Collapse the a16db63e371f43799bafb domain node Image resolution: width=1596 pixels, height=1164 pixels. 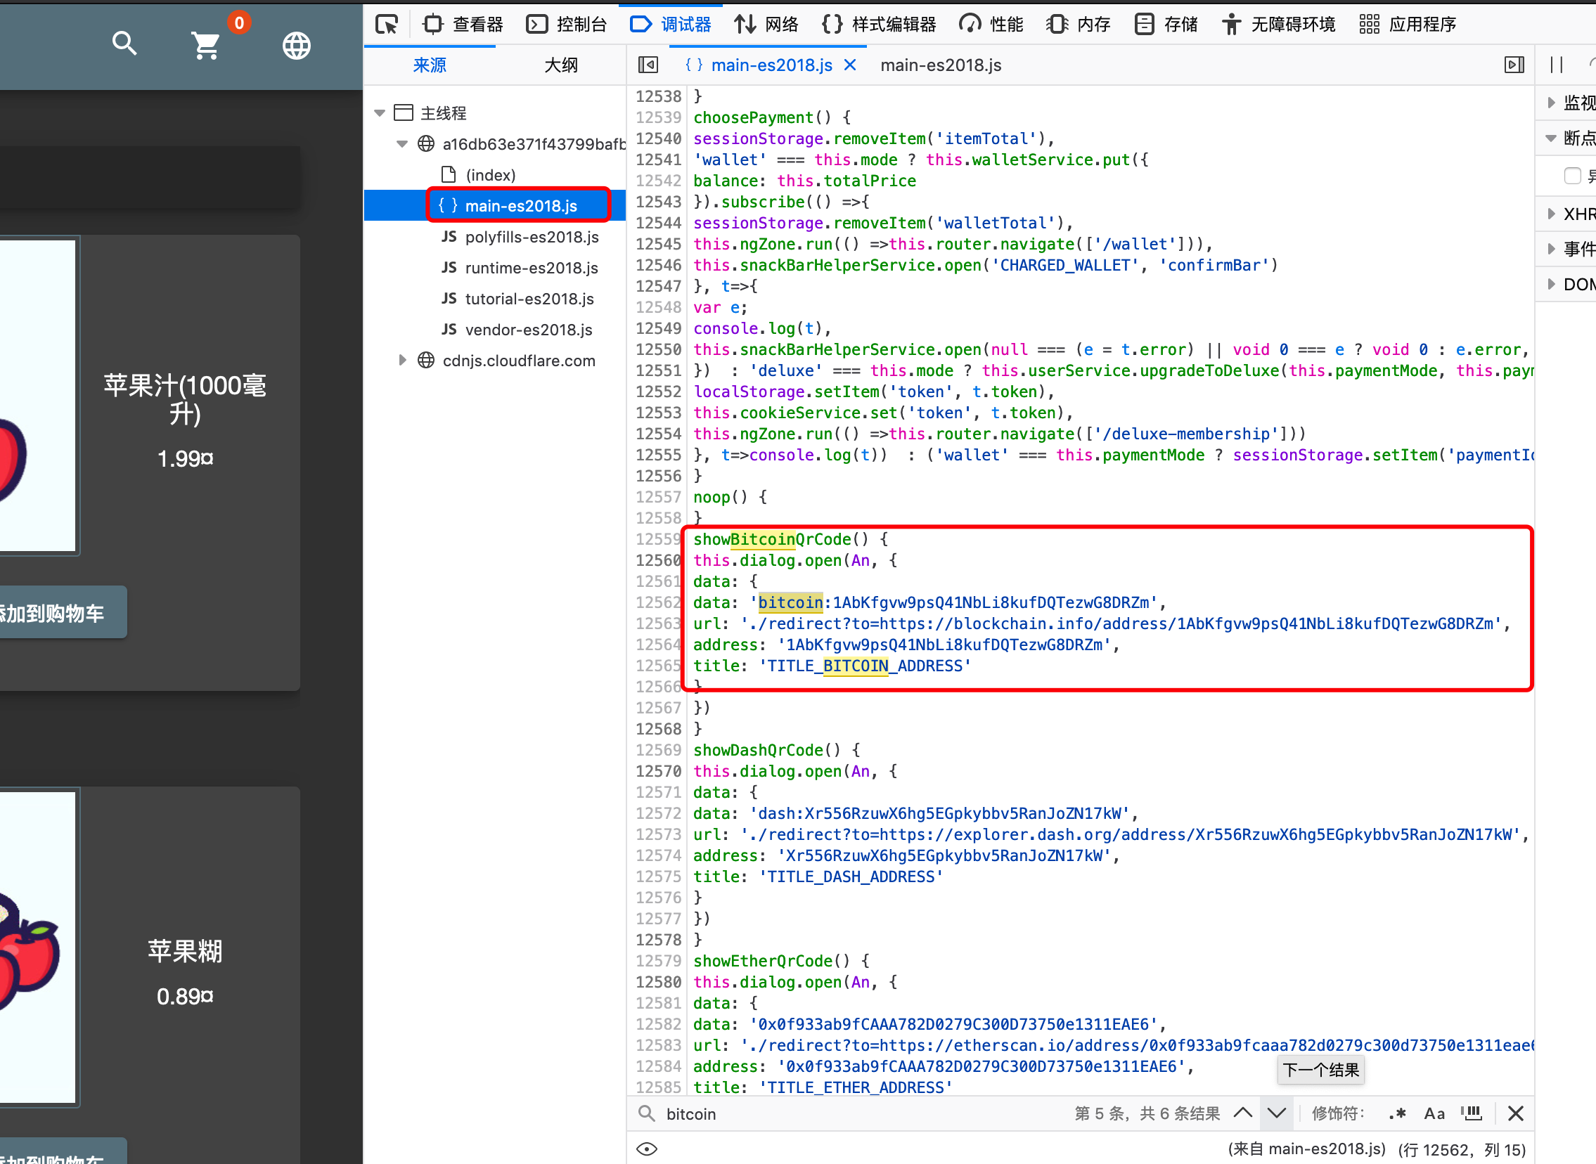402,143
